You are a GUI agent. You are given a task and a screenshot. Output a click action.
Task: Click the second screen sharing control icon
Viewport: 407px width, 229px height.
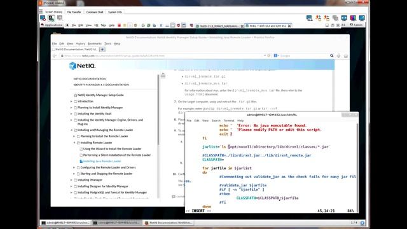pyautogui.click(x=51, y=18)
